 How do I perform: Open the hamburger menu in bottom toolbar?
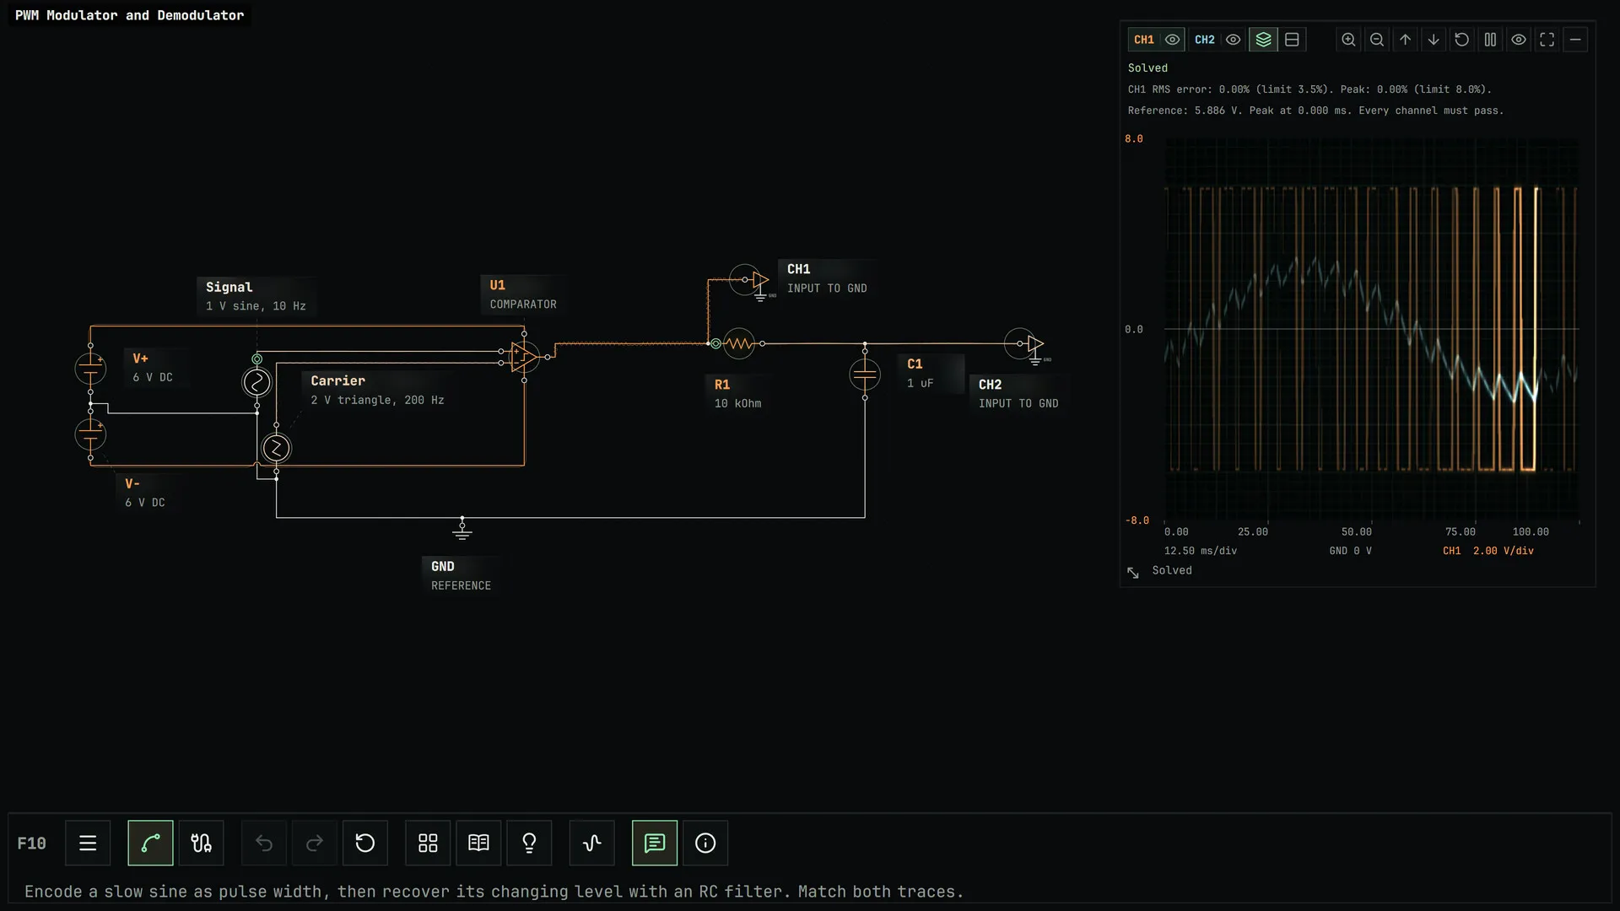88,843
